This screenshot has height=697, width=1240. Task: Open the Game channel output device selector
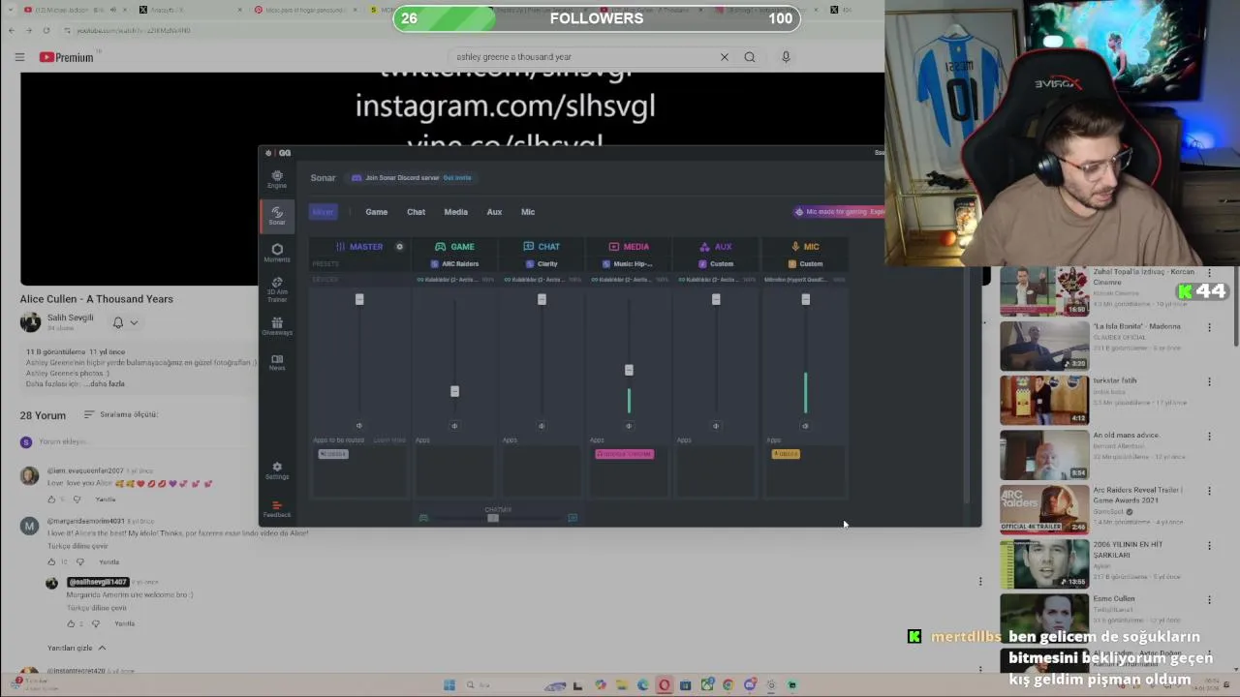tap(454, 280)
